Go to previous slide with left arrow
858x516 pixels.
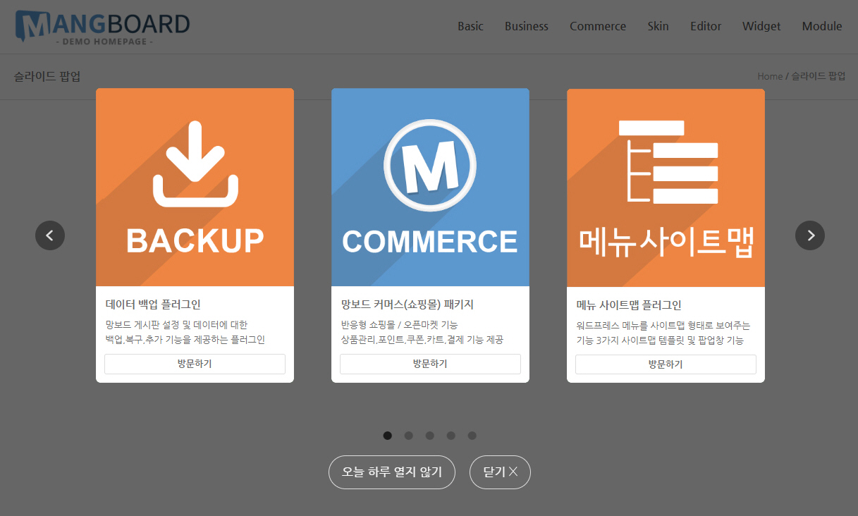(x=50, y=235)
